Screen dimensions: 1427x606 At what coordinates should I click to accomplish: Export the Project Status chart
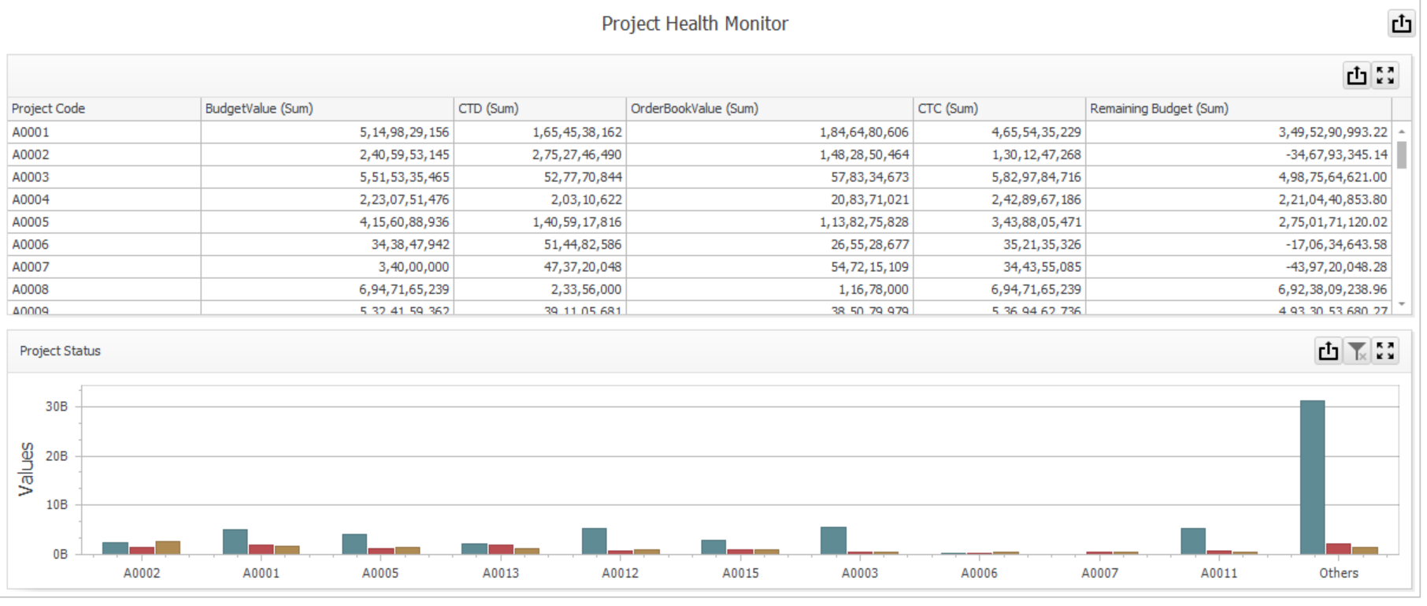pyautogui.click(x=1328, y=351)
